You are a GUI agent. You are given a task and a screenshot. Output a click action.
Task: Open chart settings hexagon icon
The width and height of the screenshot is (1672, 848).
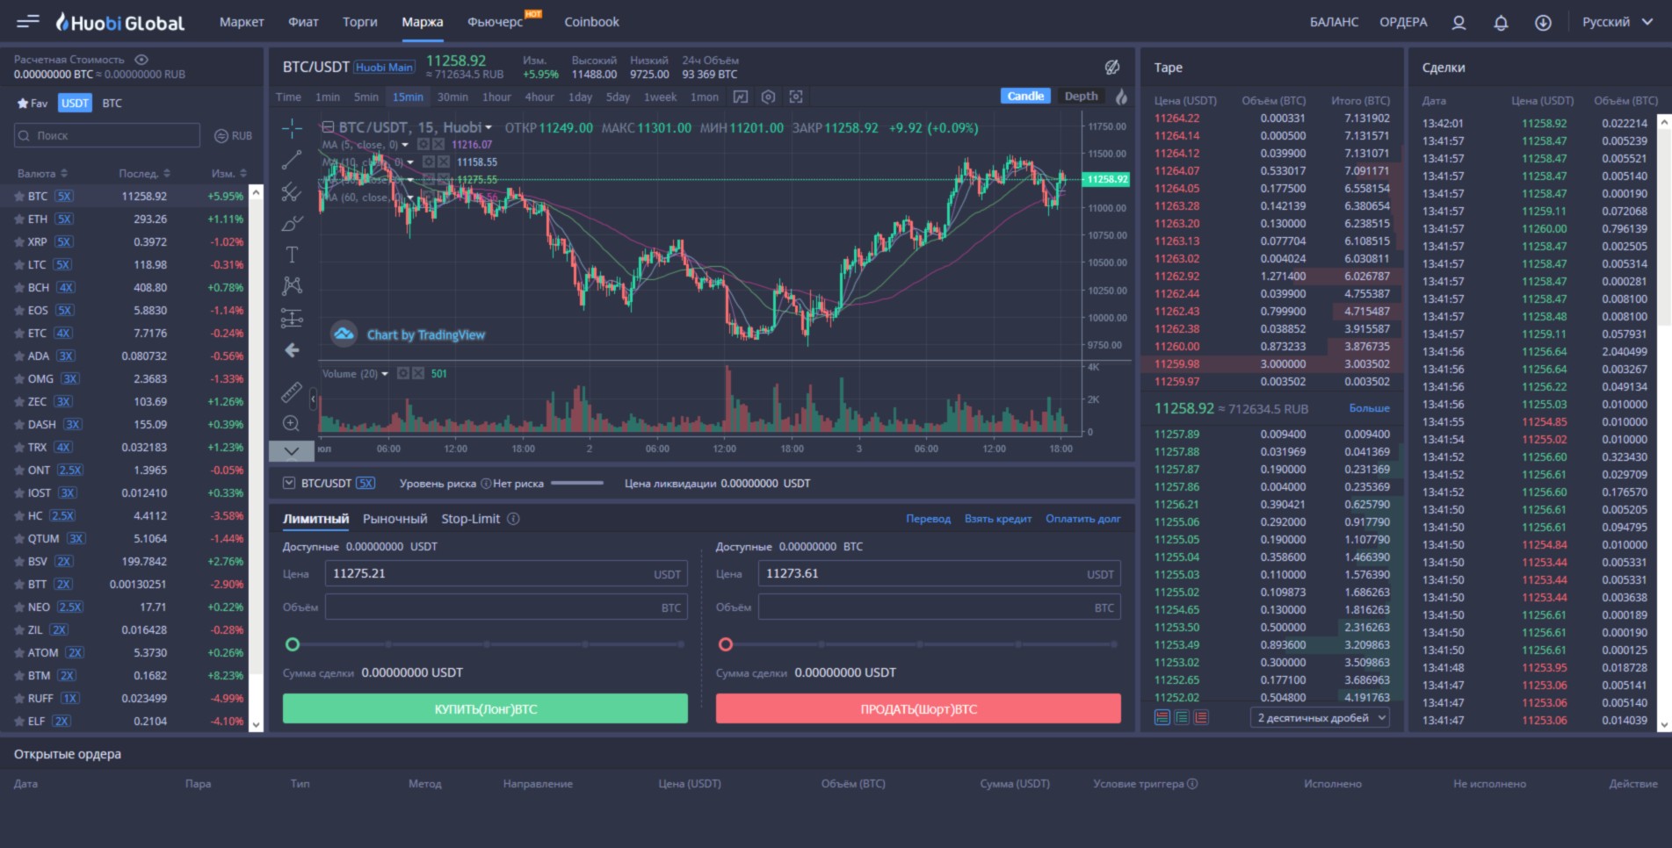[768, 97]
